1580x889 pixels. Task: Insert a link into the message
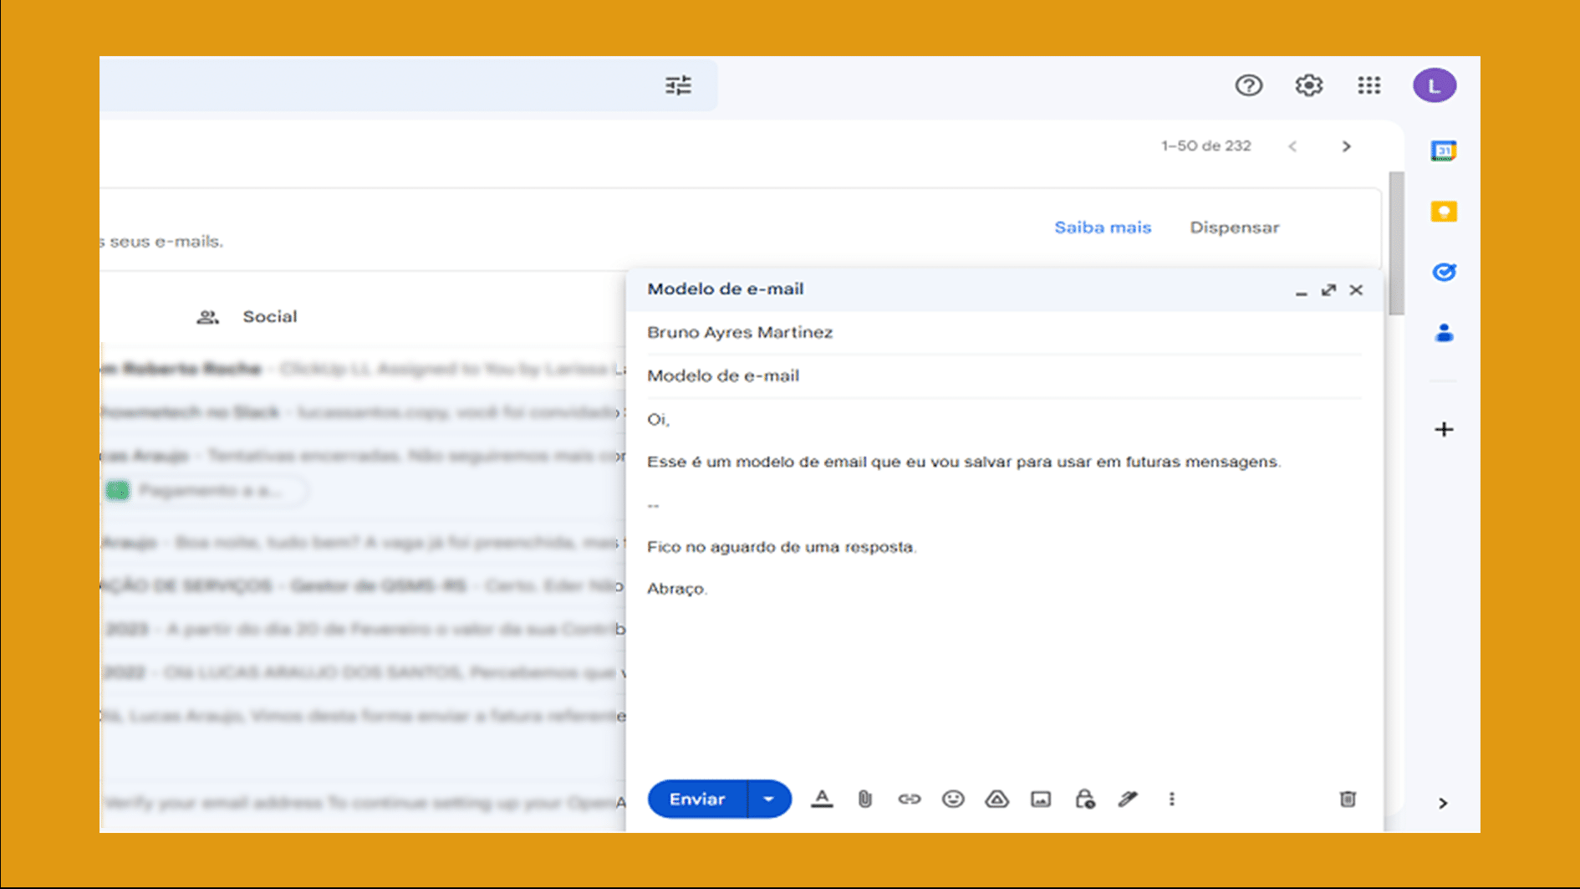(x=910, y=799)
